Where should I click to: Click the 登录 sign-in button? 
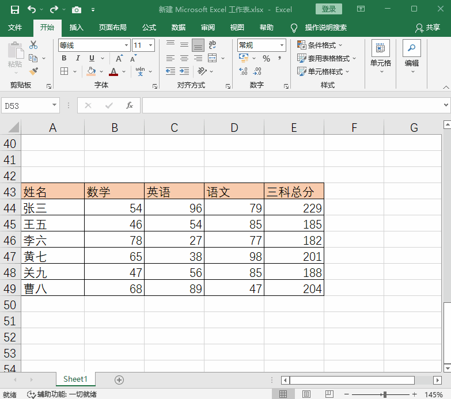coord(329,9)
